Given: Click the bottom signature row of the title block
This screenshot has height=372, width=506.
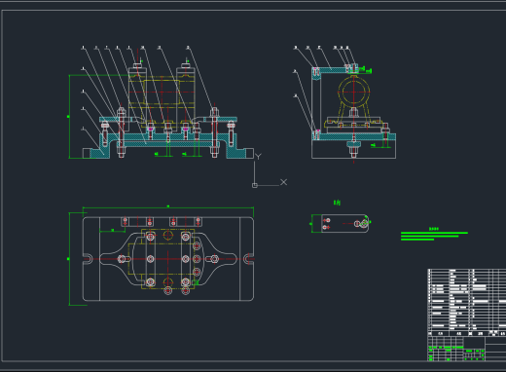Looking at the screenshot, I should [x=456, y=358].
